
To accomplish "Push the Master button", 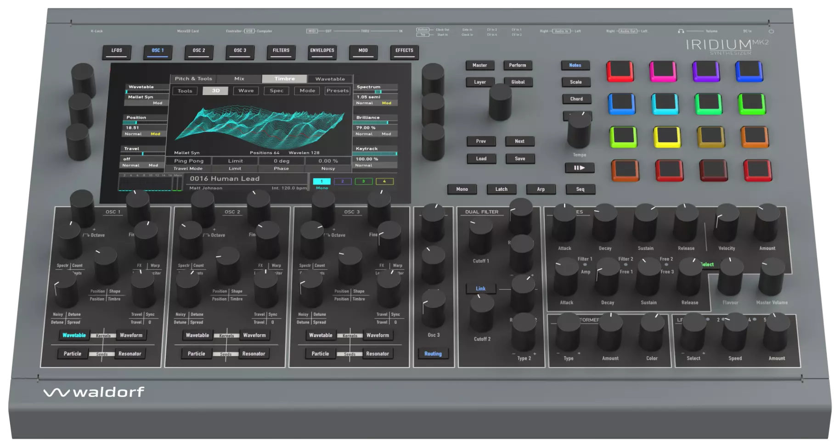I will pyautogui.click(x=480, y=65).
